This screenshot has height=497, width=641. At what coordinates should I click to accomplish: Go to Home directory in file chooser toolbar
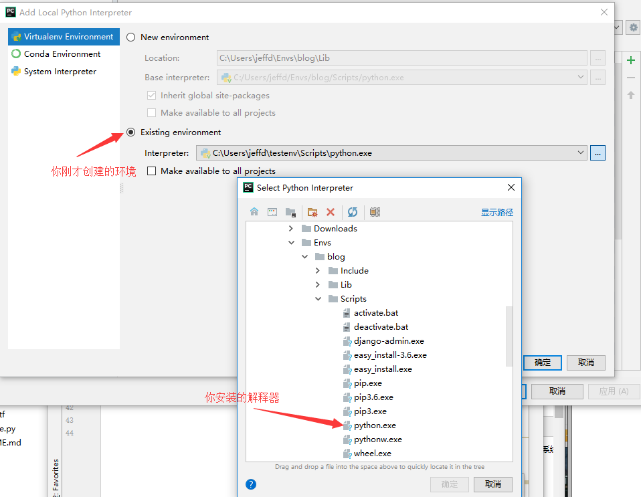click(x=254, y=212)
